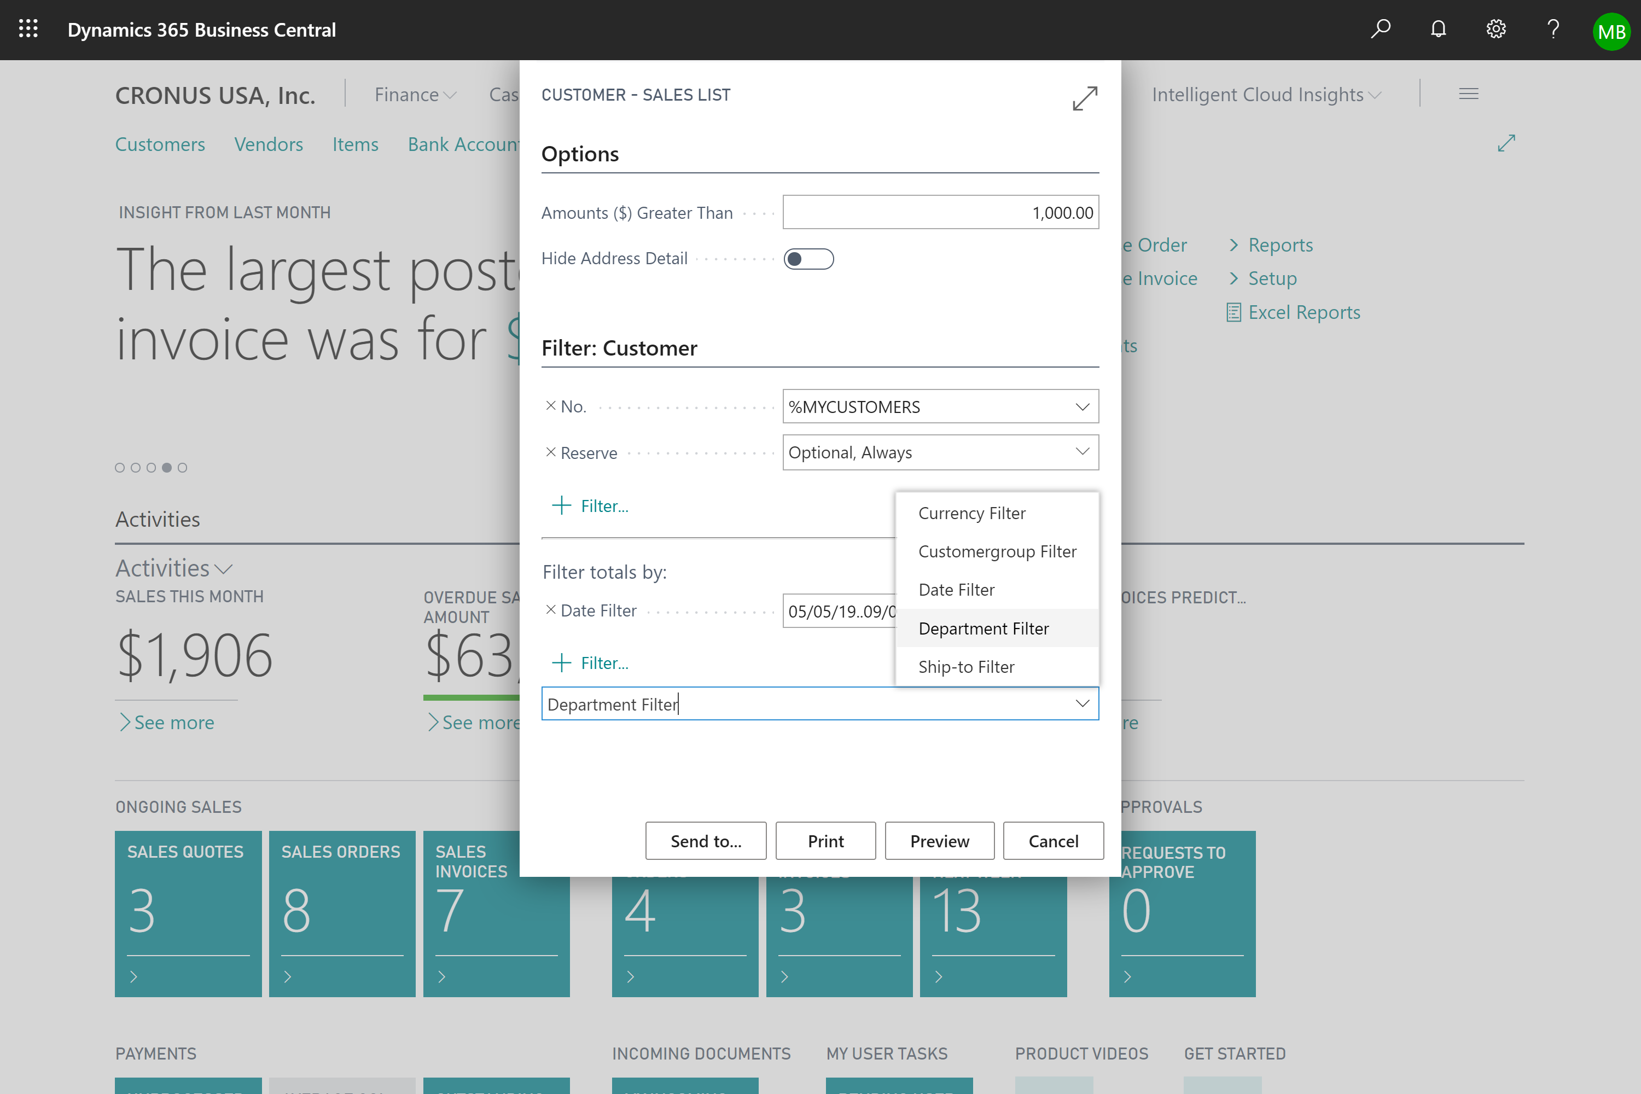Click the search icon in the top navigation
This screenshot has width=1641, height=1094.
pyautogui.click(x=1381, y=30)
